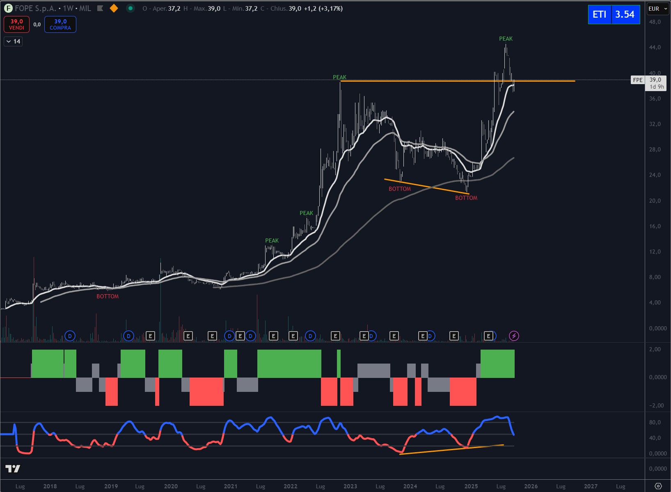Click the red VENDI sell button
Image resolution: width=671 pixels, height=492 pixels.
pyautogui.click(x=17, y=24)
